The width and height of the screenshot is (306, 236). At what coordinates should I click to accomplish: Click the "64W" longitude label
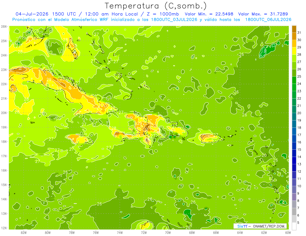click(240, 232)
